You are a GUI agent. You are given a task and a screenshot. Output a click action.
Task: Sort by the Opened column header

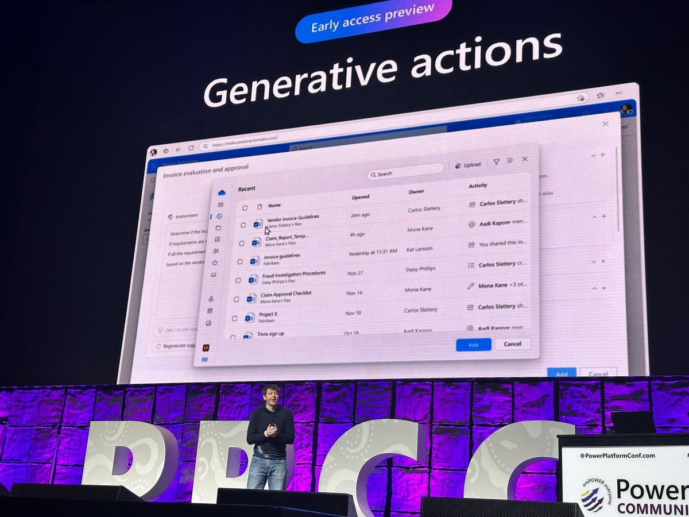pos(361,197)
